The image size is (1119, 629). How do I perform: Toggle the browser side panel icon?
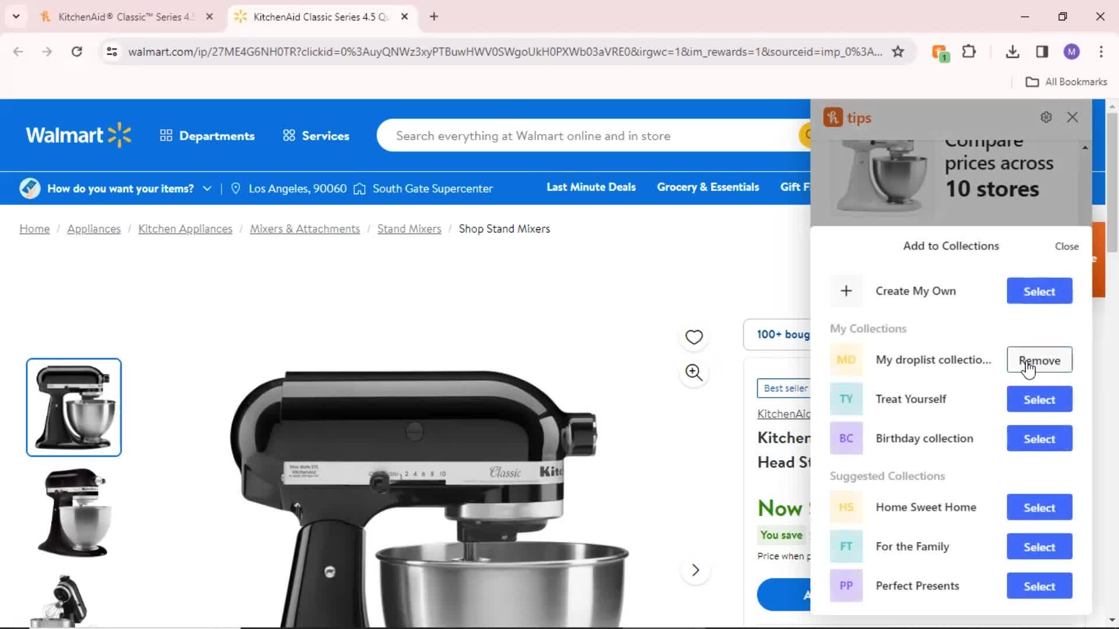pyautogui.click(x=1042, y=52)
